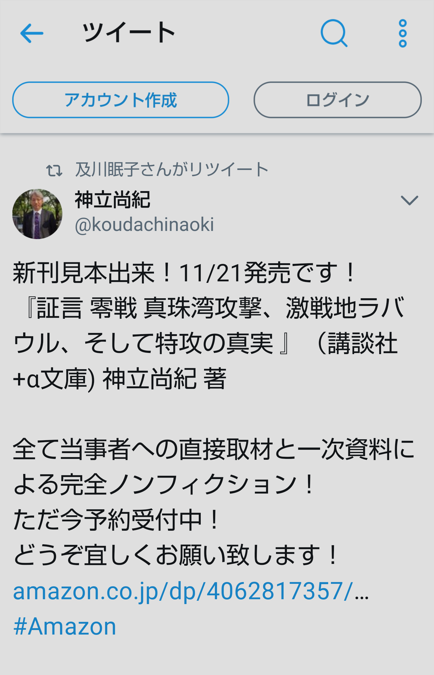This screenshot has width=434, height=675.
Task: Open the #Amazon hashtag
Action: click(65, 626)
